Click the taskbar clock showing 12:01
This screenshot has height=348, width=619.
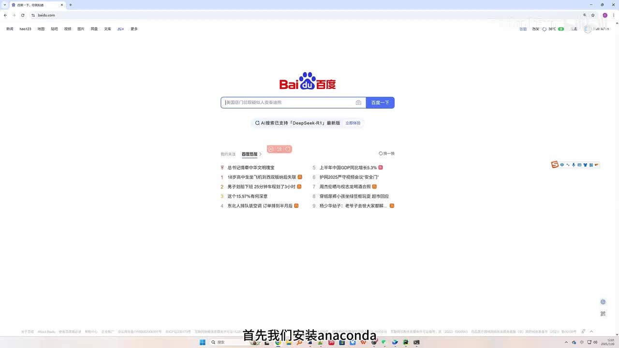point(606,342)
